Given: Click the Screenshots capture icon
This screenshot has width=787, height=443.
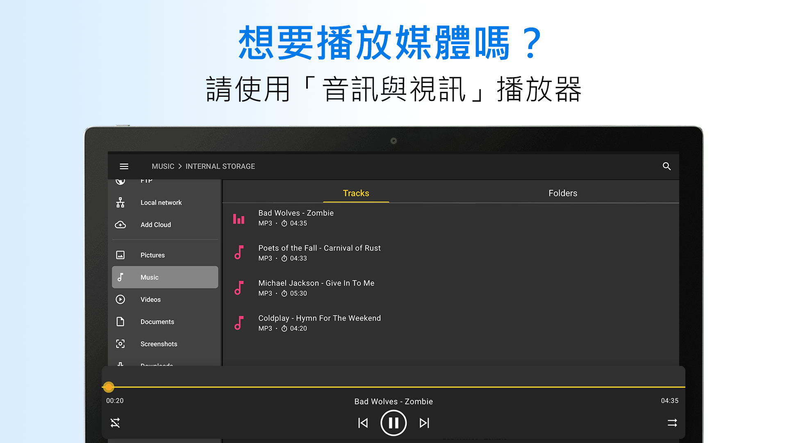Looking at the screenshot, I should 120,344.
